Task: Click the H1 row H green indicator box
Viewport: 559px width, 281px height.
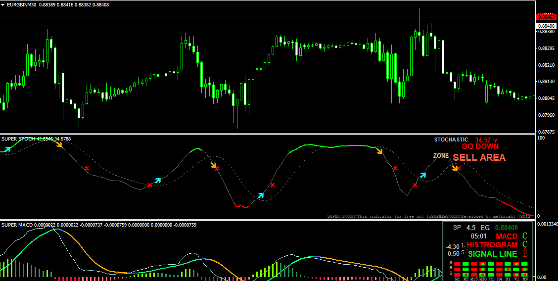Action: [x=490, y=269]
